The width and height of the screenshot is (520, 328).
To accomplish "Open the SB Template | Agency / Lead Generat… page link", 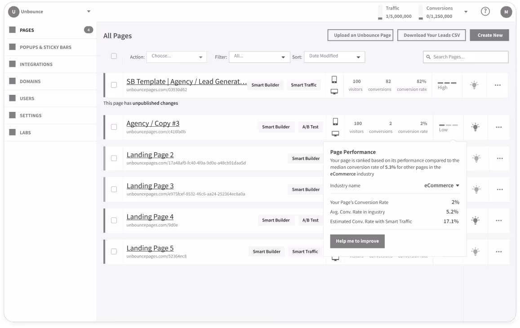I will (x=187, y=82).
